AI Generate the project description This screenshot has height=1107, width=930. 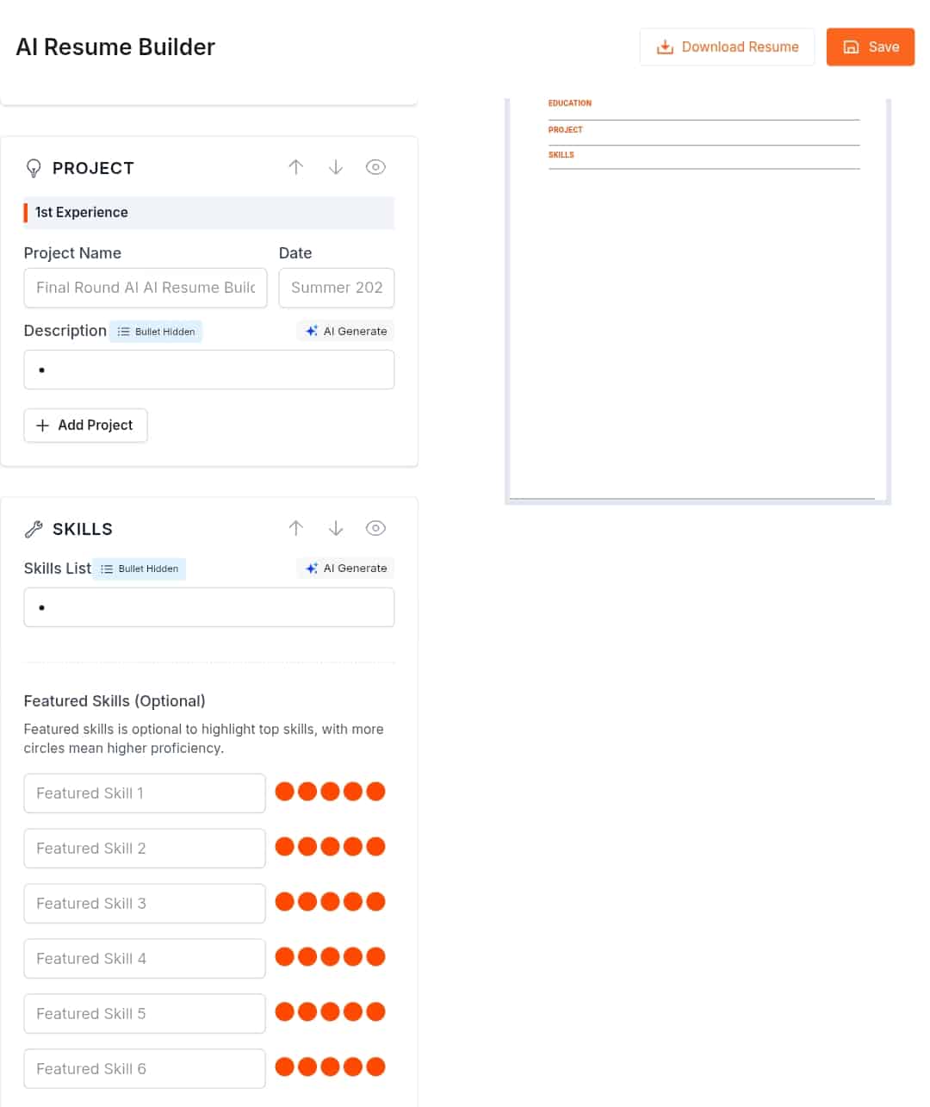(346, 331)
